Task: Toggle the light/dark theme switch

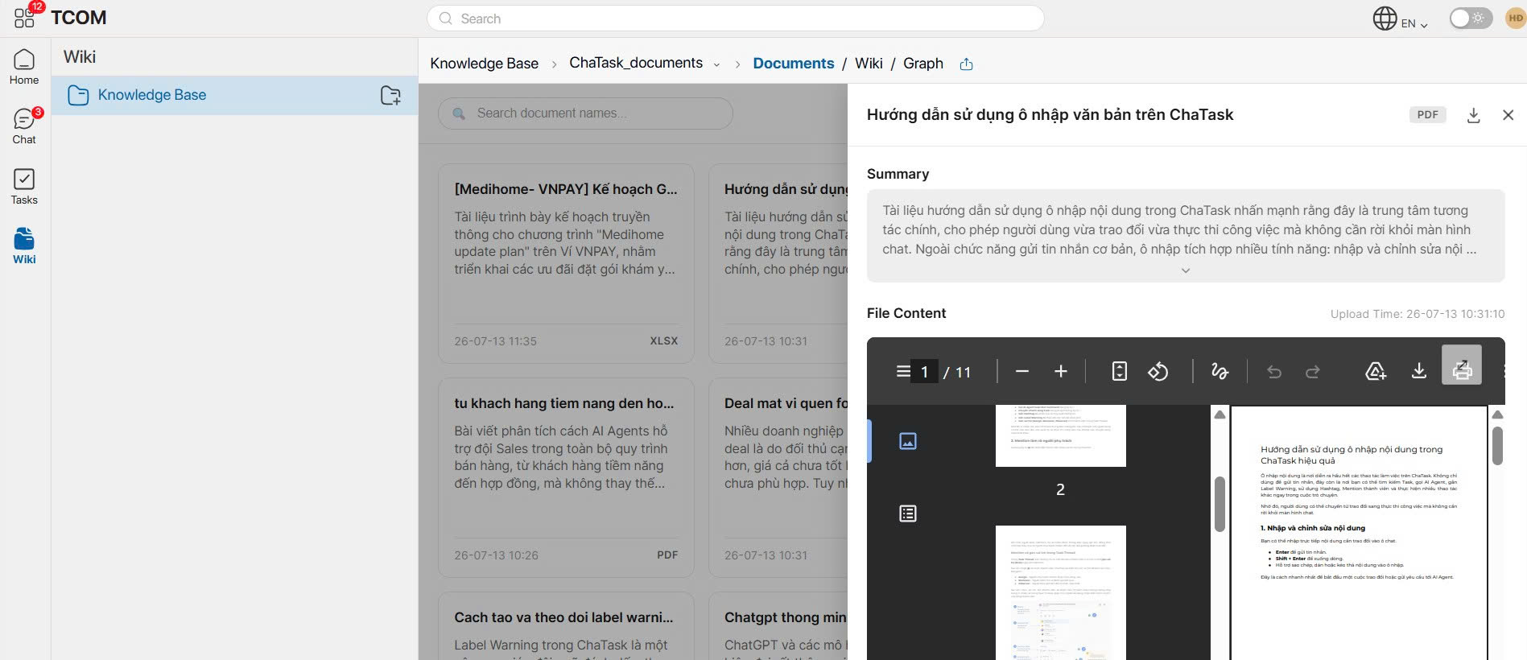Action: (x=1471, y=18)
